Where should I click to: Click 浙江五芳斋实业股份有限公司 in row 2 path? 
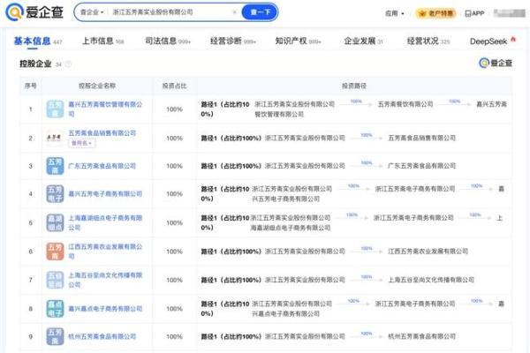305,138
